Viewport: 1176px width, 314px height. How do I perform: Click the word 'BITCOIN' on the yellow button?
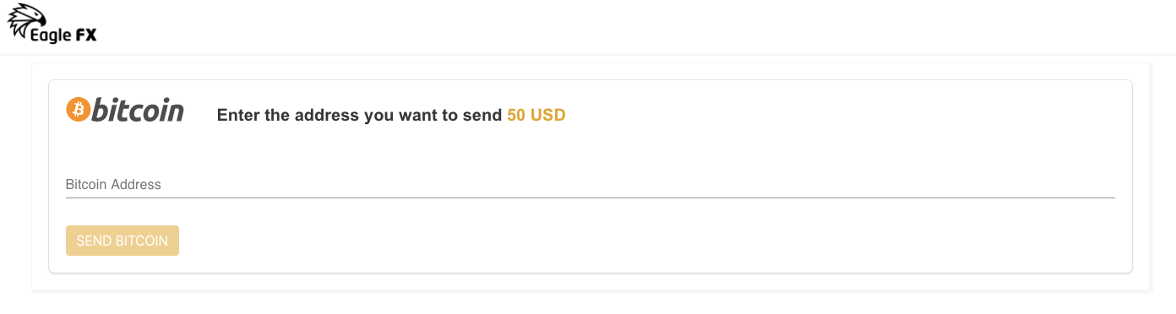(142, 241)
